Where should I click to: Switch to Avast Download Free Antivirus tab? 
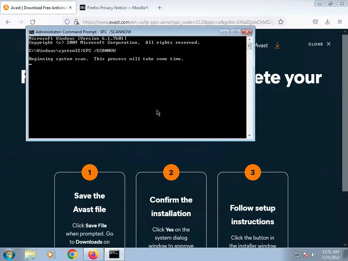38,8
